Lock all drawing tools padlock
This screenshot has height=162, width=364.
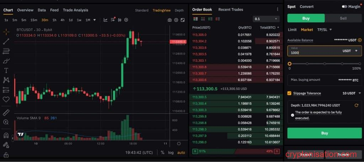6,155
